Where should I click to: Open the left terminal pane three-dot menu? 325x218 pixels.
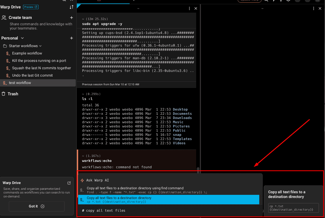point(190,9)
